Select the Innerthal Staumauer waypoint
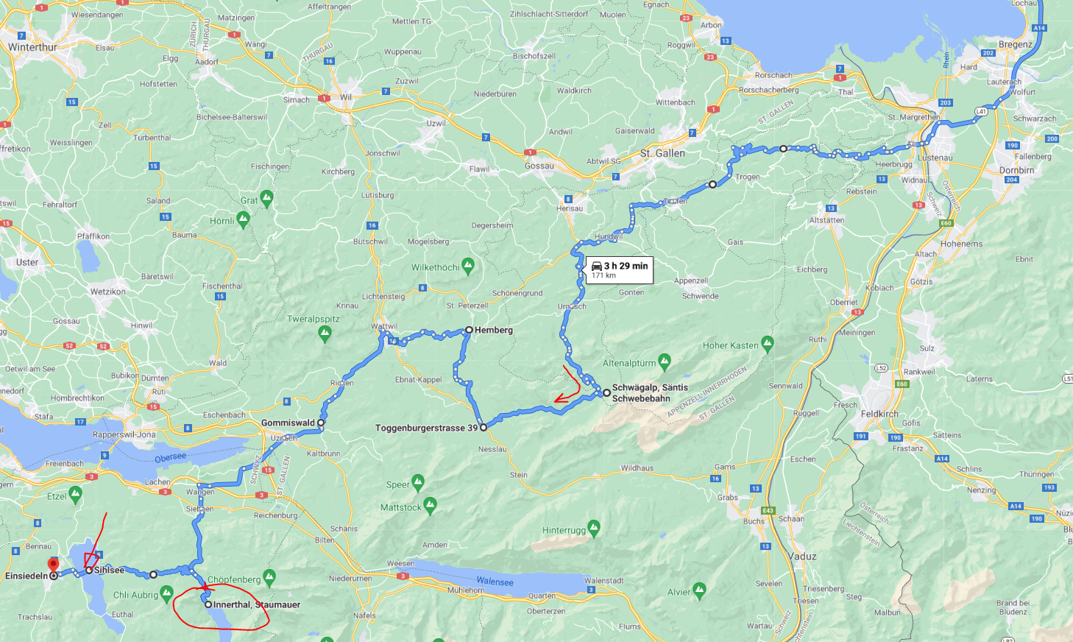The width and height of the screenshot is (1073, 642). (x=208, y=604)
